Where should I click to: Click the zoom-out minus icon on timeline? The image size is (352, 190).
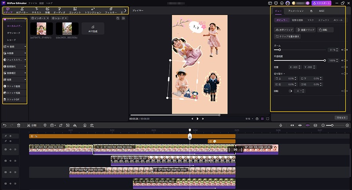coord(323,125)
